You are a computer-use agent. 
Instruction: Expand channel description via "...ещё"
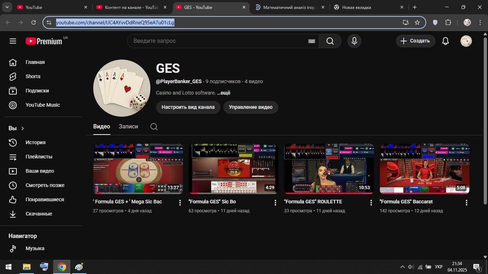click(x=224, y=93)
